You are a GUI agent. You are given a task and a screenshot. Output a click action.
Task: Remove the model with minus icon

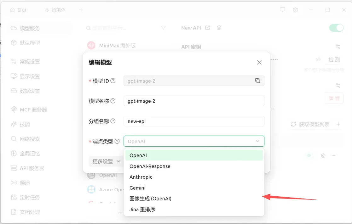coord(334,156)
